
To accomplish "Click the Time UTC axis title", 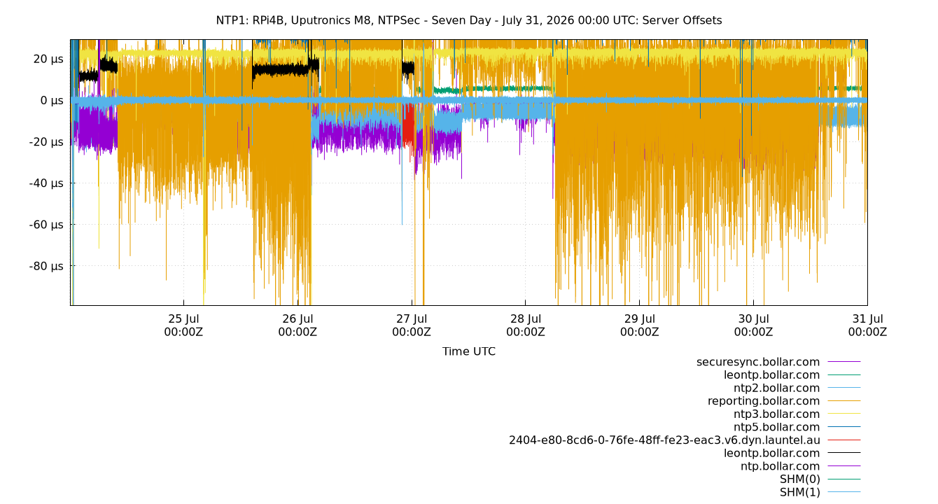I will 469,351.
